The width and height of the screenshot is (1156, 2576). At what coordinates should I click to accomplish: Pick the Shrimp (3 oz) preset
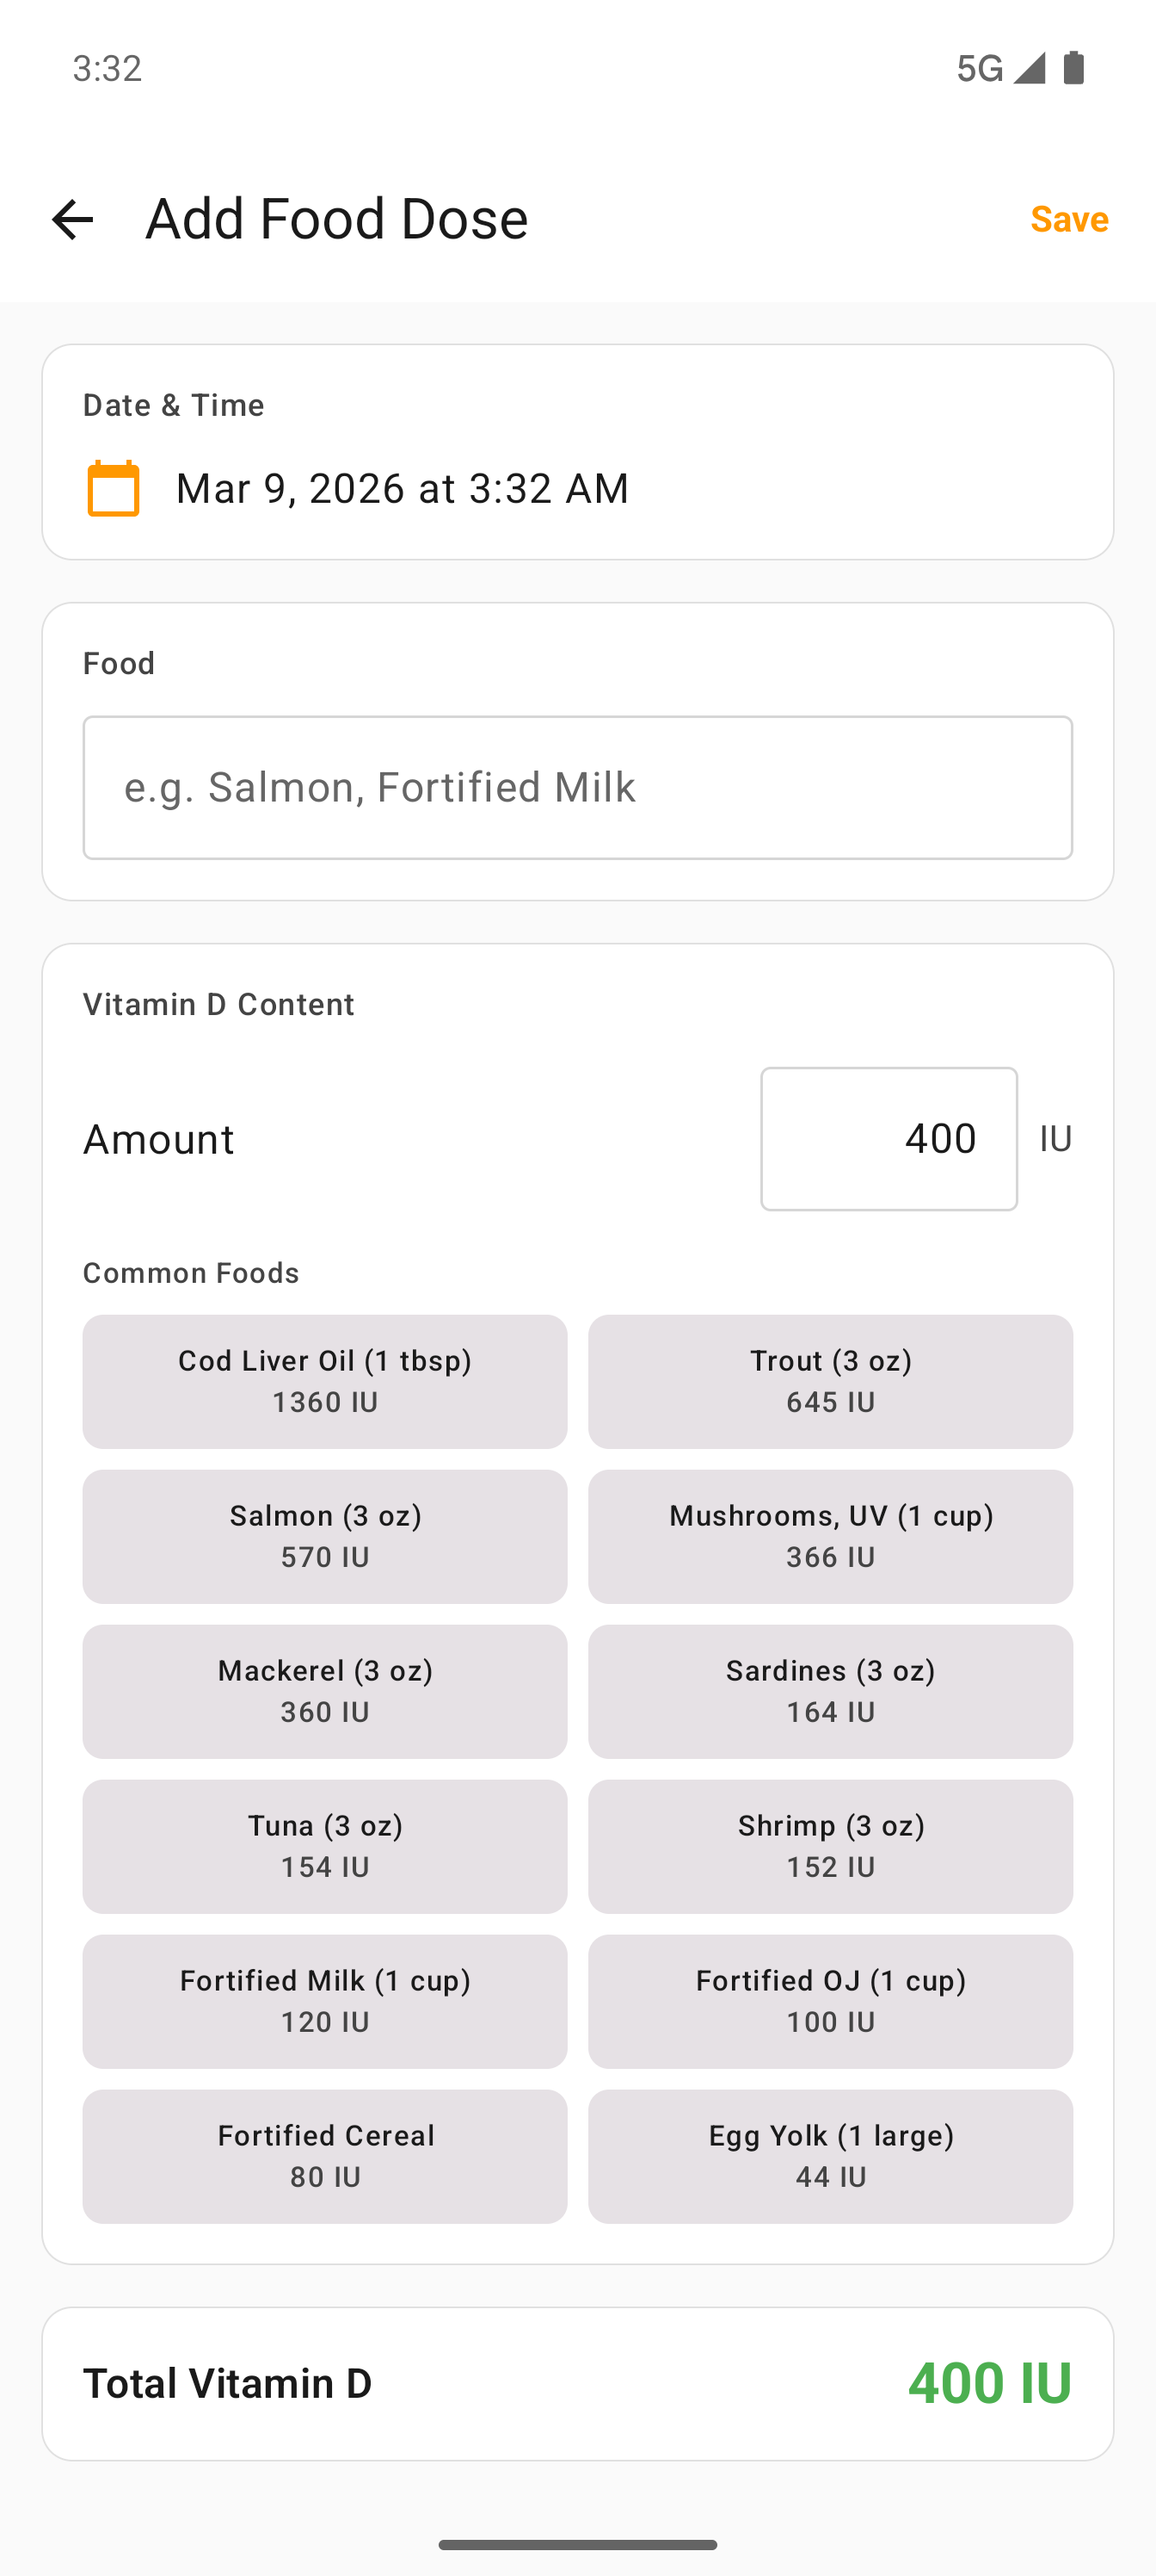coord(830,1846)
